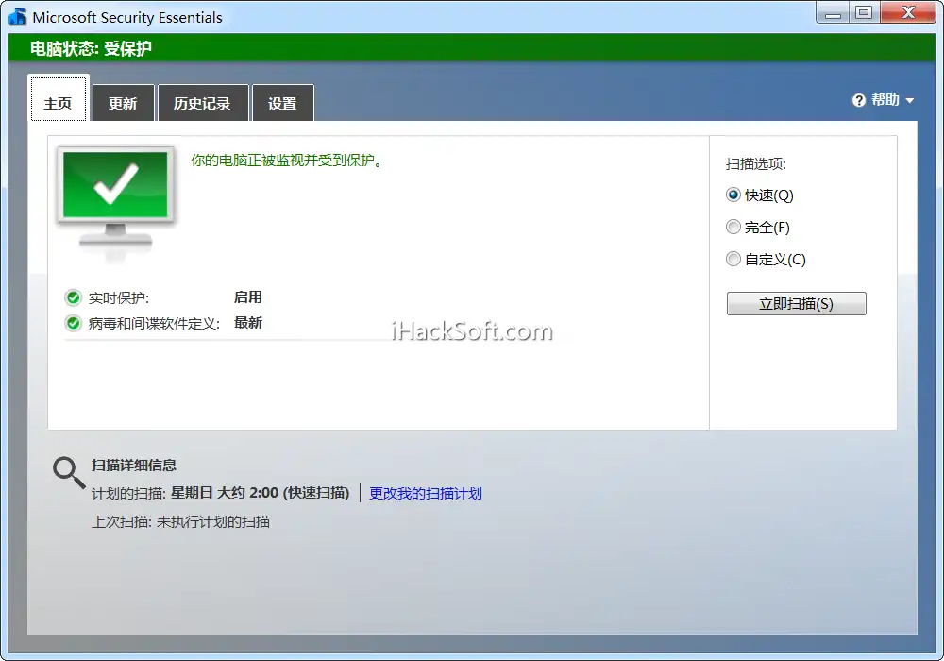Click the 上次扫描: 未执行计划的扫描 line
Image resolution: width=944 pixels, height=661 pixels.
click(x=180, y=522)
